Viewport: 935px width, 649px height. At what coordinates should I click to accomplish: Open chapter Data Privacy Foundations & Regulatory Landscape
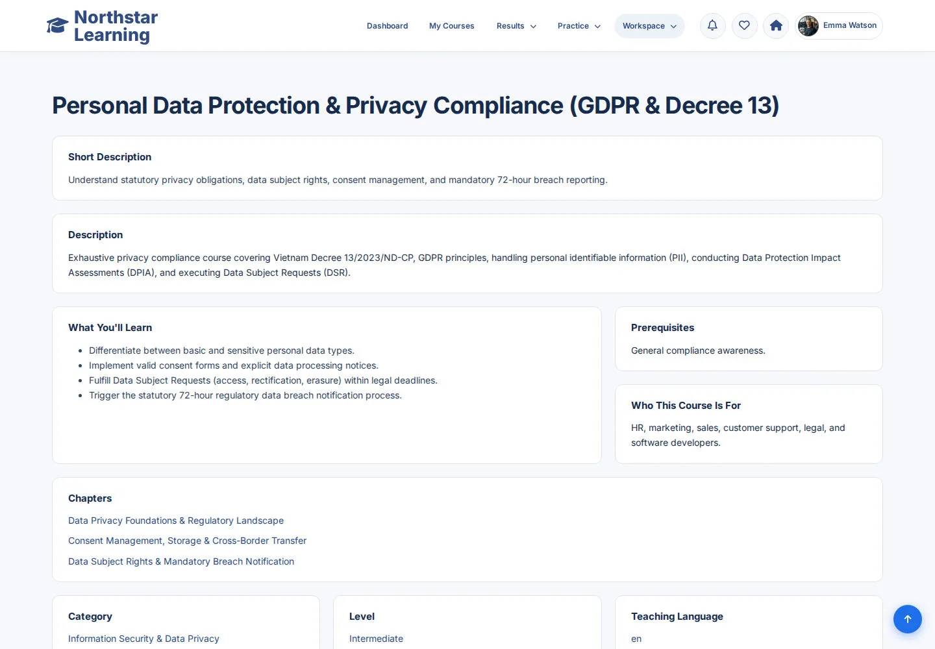(176, 520)
